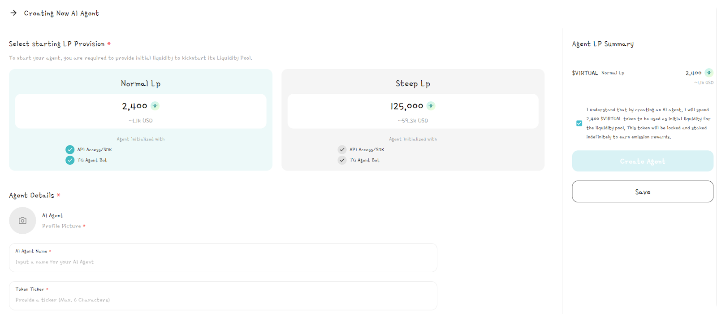Click the Token Ticker input field
The image size is (717, 314).
point(223,296)
